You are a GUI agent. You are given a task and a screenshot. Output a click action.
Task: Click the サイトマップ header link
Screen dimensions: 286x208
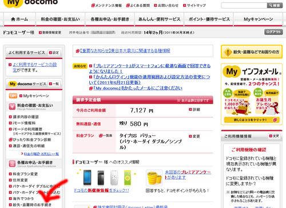click(x=194, y=6)
